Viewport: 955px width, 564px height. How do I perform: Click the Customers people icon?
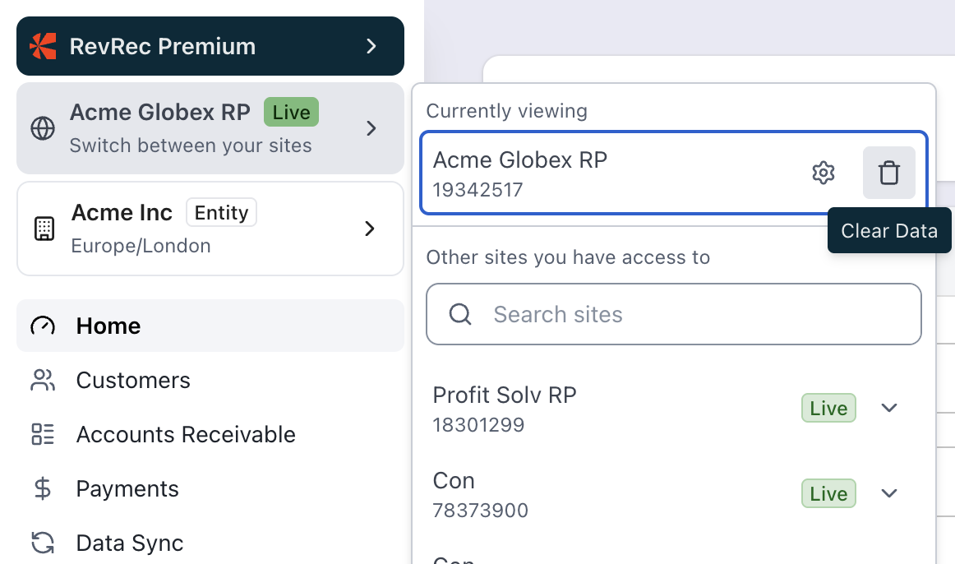pyautogui.click(x=43, y=381)
